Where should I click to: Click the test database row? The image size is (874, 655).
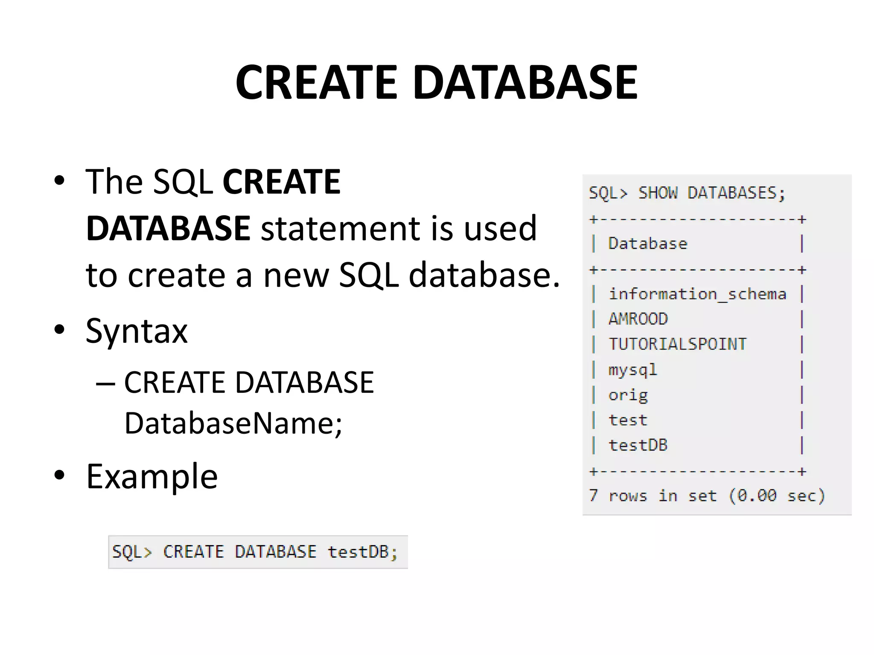[x=627, y=420]
